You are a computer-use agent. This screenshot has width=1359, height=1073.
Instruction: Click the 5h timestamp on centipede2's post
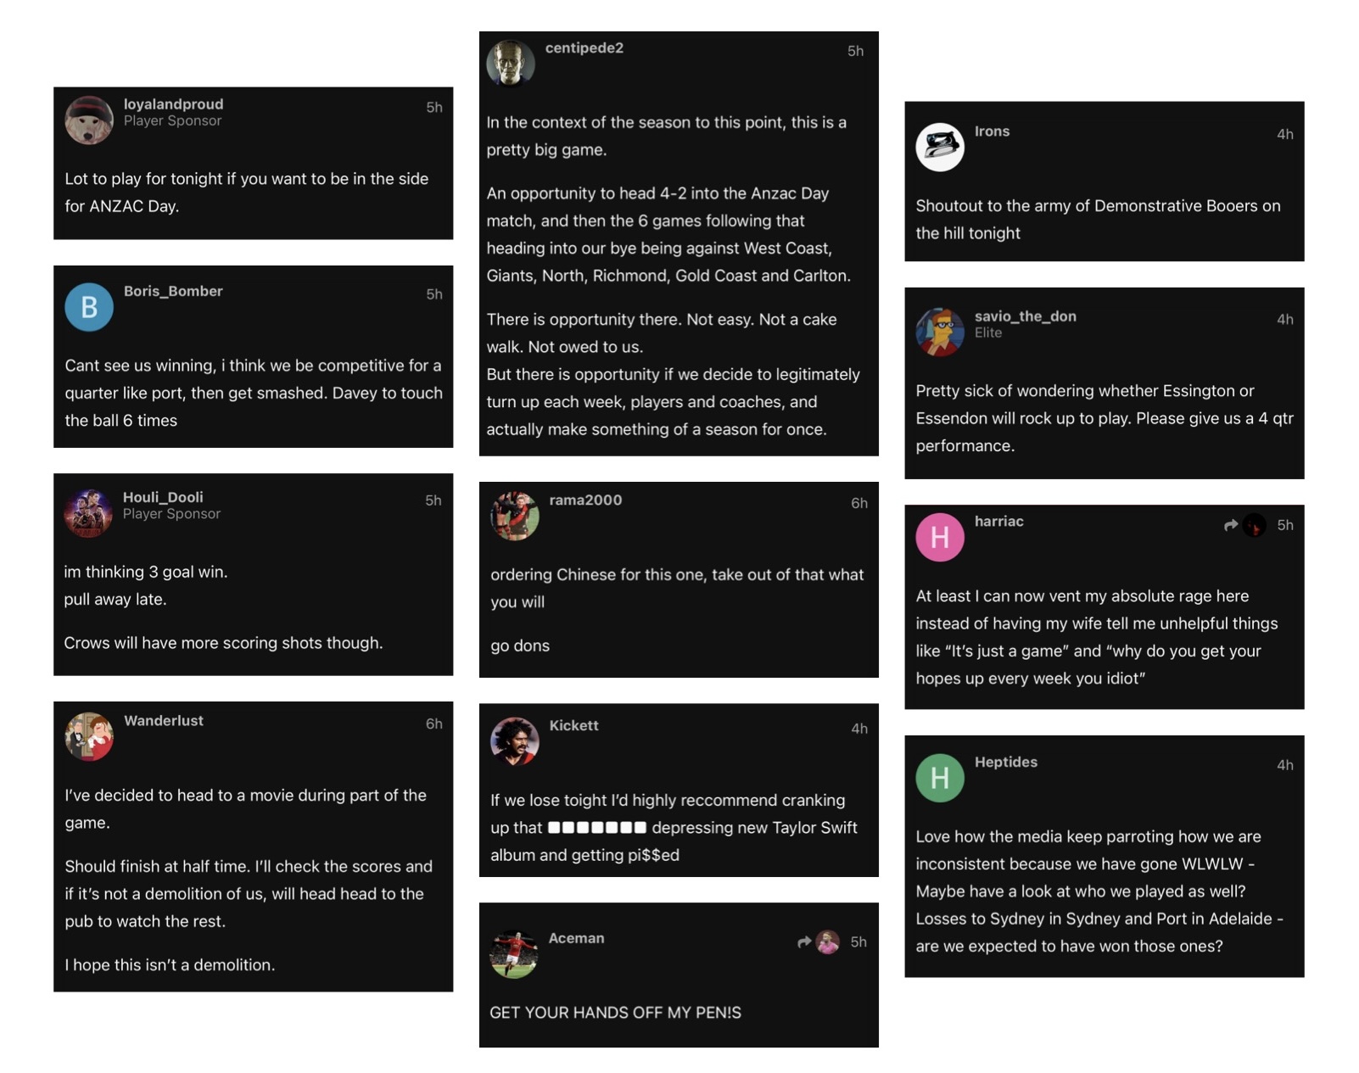point(855,51)
